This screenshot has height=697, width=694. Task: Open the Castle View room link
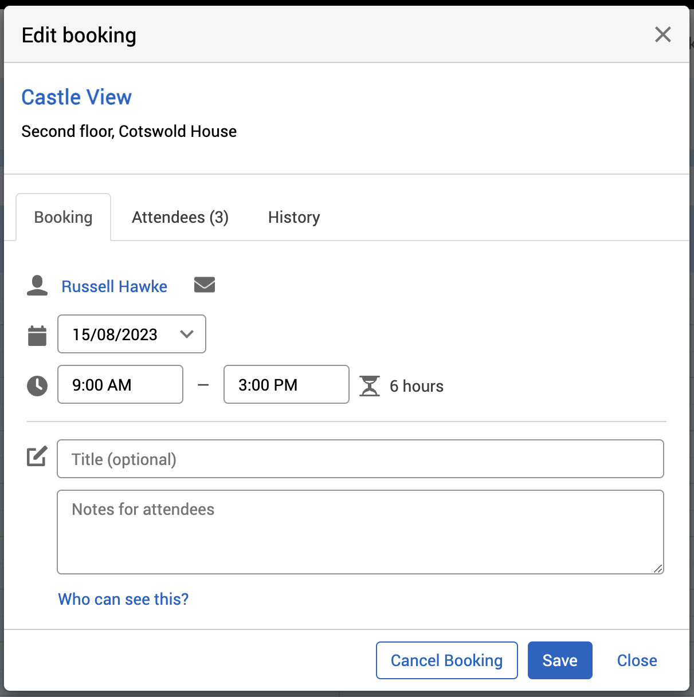click(77, 97)
